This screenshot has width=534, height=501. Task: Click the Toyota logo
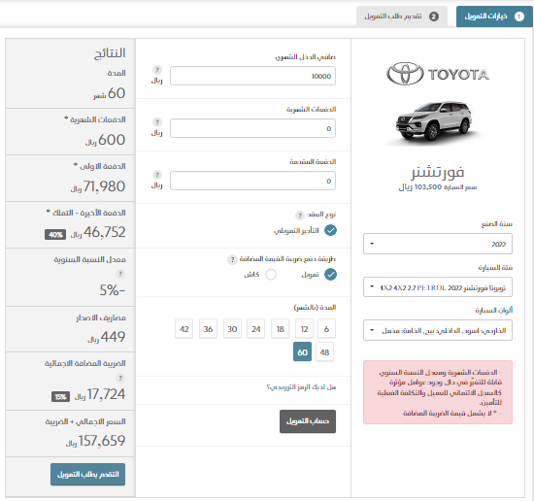coord(438,74)
